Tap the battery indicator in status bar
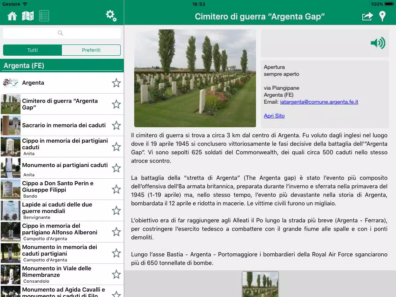 389,4
